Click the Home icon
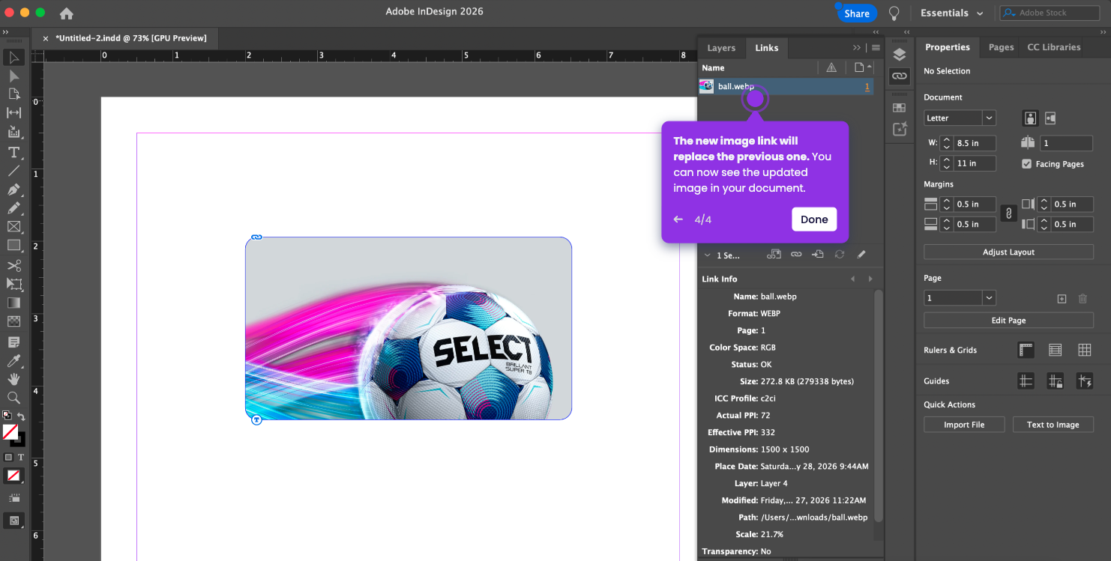The width and height of the screenshot is (1111, 561). click(x=67, y=13)
